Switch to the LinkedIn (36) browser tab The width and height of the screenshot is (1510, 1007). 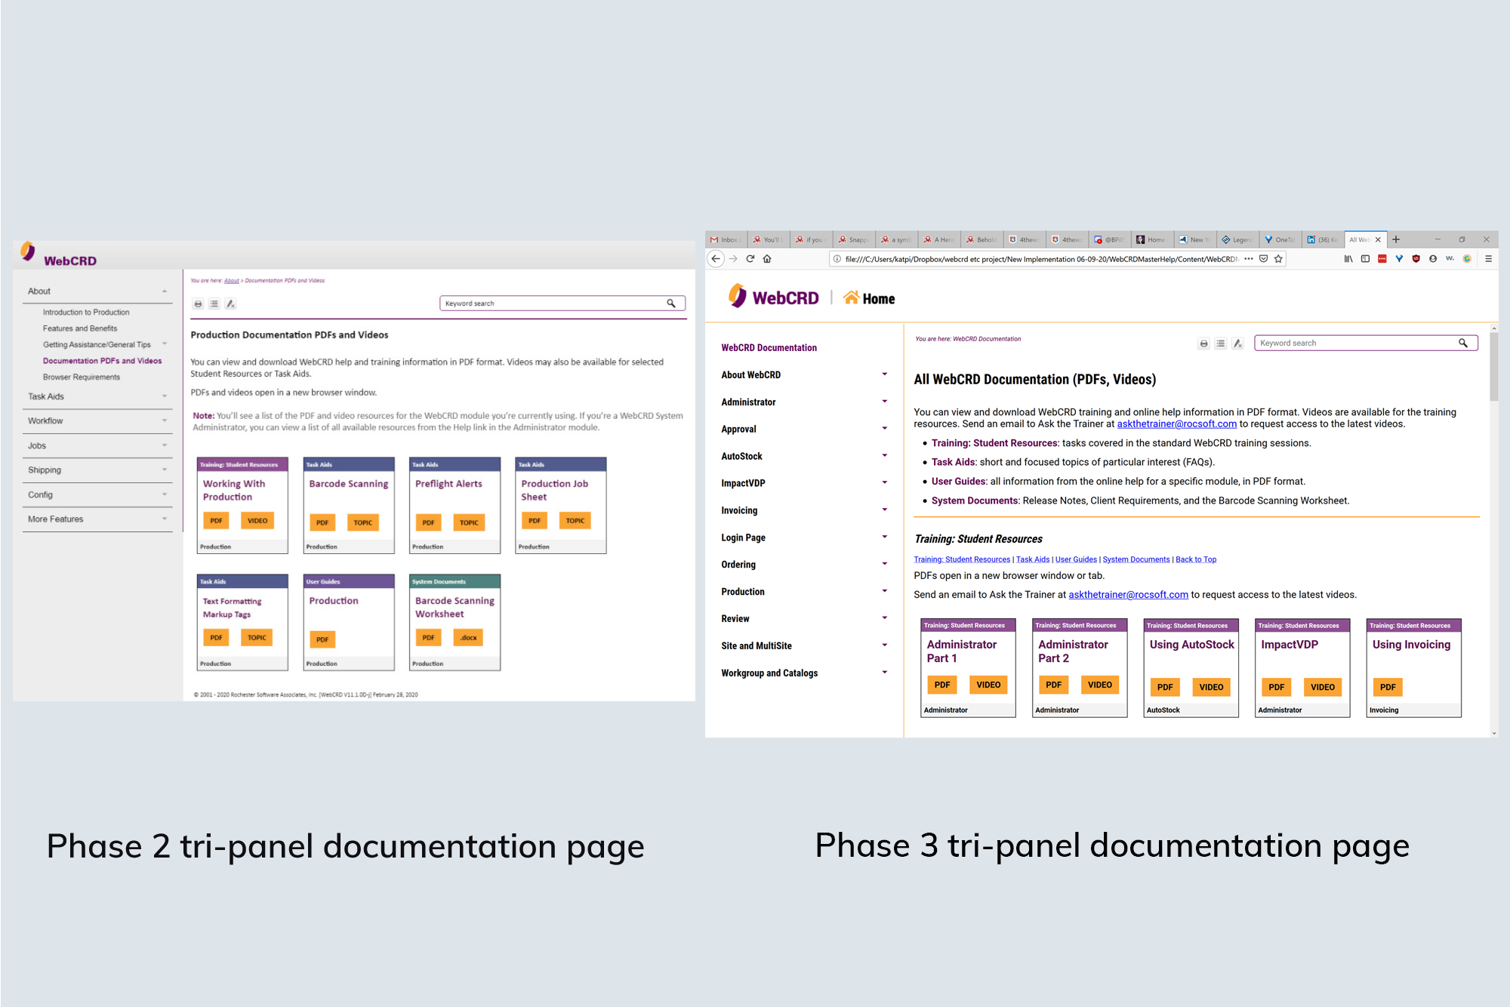1323,239
